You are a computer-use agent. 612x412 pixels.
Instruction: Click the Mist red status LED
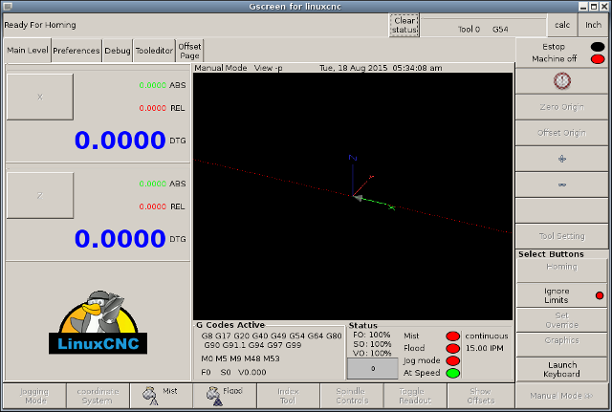tap(452, 336)
